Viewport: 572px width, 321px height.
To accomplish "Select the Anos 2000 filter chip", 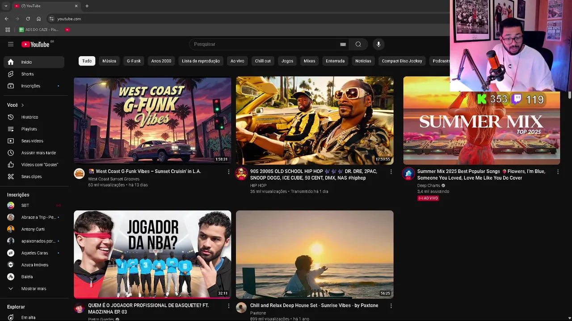I will coord(161,61).
